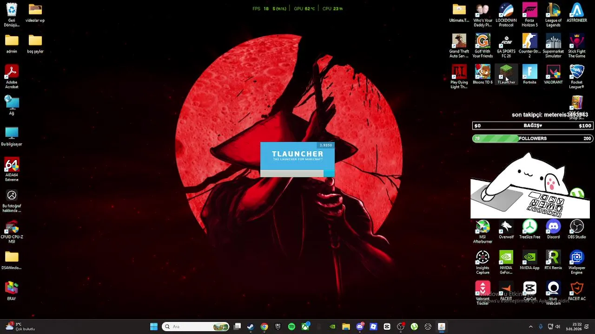Screen dimensions: 595x334
Task: Select Counter-Strike 2 desktop icon
Action: (x=529, y=46)
